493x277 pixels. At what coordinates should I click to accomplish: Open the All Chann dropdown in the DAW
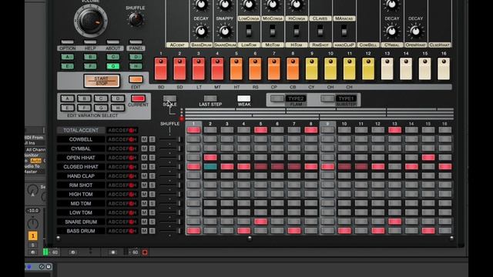coord(35,150)
